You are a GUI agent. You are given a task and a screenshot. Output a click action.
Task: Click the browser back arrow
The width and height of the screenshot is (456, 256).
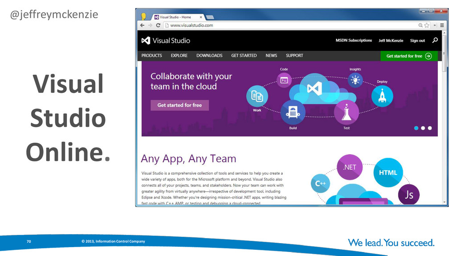[x=142, y=25]
